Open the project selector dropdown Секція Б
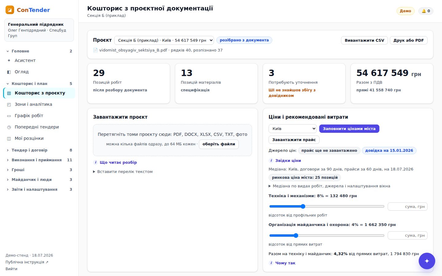This screenshot has height=276, width=442. [164, 40]
